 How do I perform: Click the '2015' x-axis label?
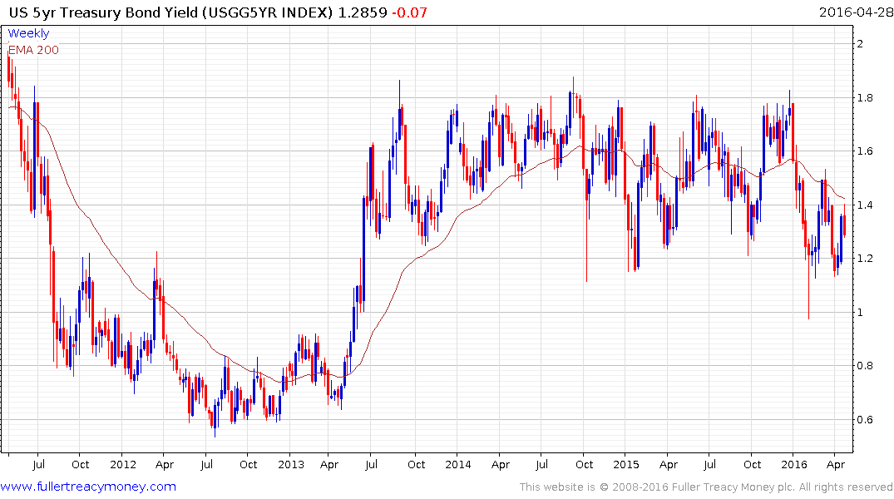pos(626,464)
